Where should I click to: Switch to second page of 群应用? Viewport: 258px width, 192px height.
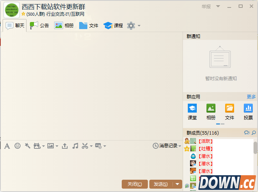coord(223,124)
